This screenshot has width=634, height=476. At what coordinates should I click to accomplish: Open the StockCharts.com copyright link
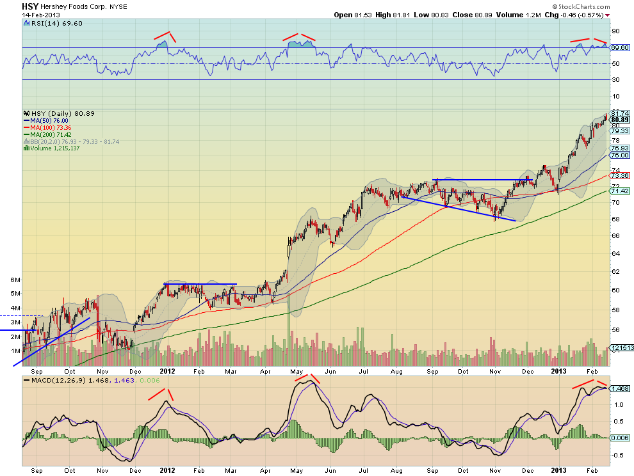tap(581, 6)
